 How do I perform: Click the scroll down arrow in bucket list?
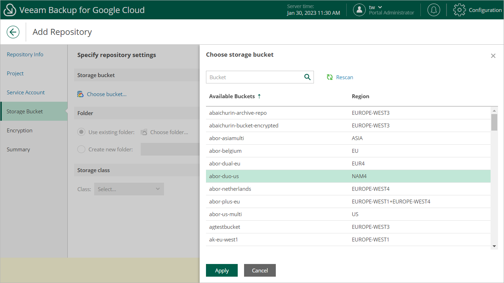coord(494,246)
